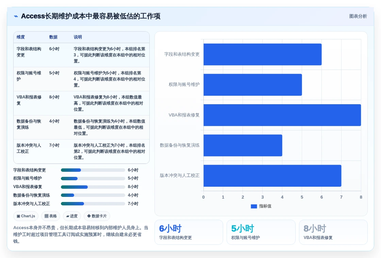The width and height of the screenshot is (381, 258).
Task: Click the 数据 column header
Action: (53, 37)
